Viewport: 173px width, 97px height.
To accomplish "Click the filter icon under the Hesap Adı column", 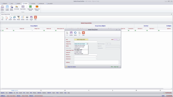I will tap(14, 30).
